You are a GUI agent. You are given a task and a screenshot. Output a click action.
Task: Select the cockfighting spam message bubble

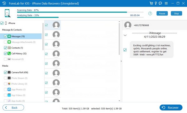tap(151, 50)
